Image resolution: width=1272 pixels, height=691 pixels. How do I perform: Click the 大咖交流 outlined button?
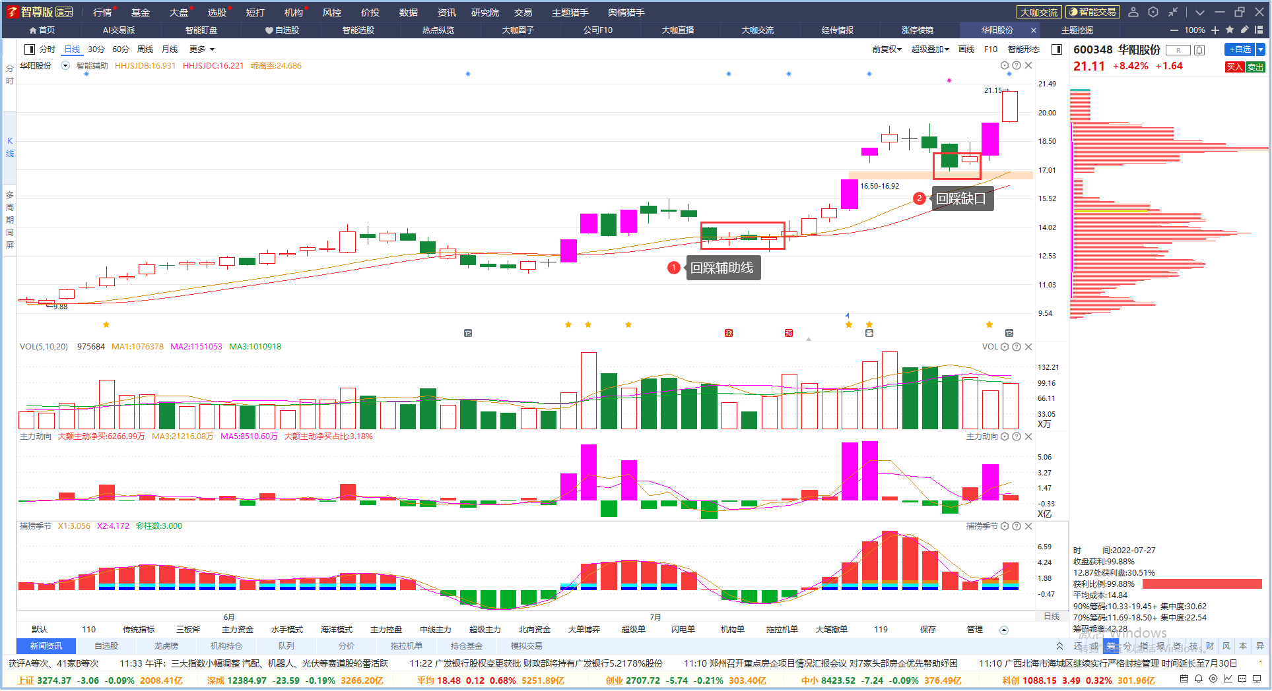coord(1039,12)
